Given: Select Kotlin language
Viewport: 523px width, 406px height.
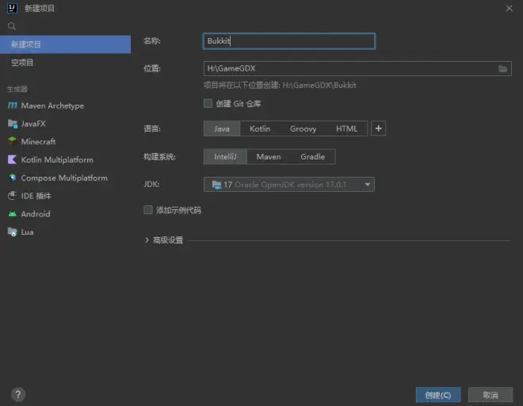Looking at the screenshot, I should pos(260,128).
